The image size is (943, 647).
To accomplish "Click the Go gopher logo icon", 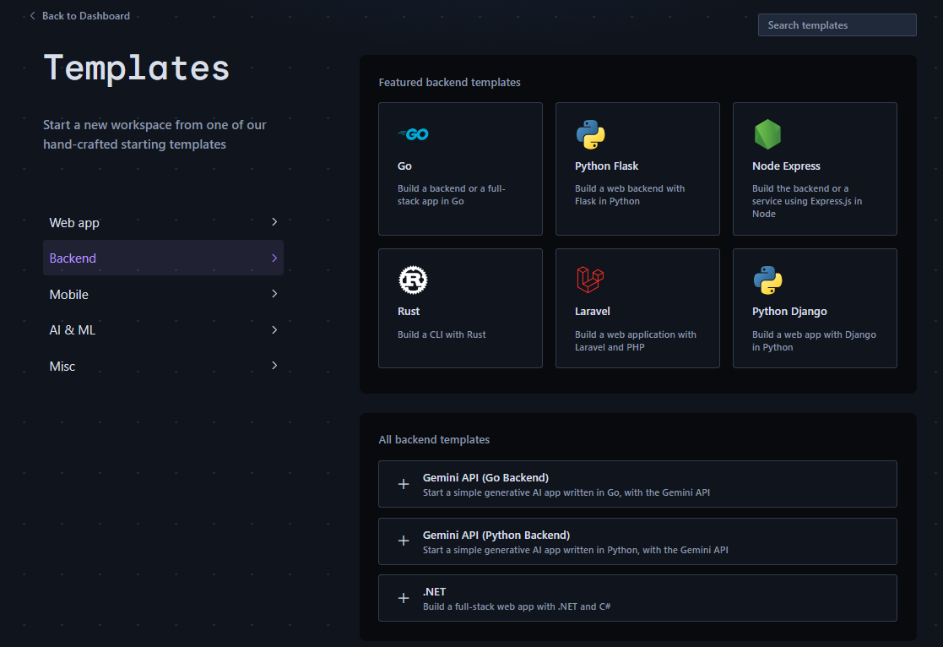I will (x=414, y=134).
